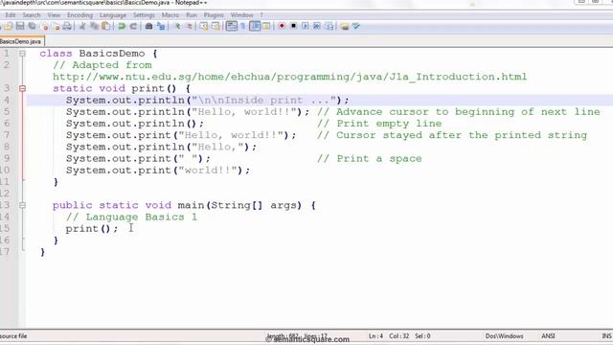
Task: Cut selection using the scissors icon
Action: pyautogui.click(x=82, y=26)
